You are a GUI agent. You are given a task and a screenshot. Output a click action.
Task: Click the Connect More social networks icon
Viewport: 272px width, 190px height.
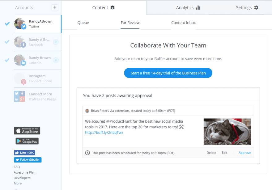[x=19, y=96]
